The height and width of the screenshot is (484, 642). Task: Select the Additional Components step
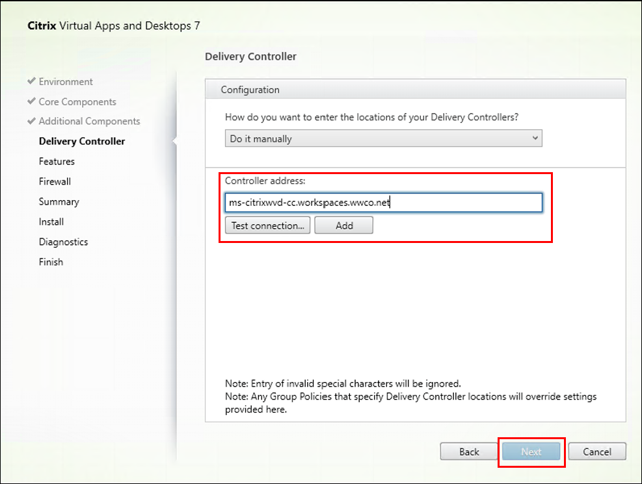pyautogui.click(x=89, y=121)
